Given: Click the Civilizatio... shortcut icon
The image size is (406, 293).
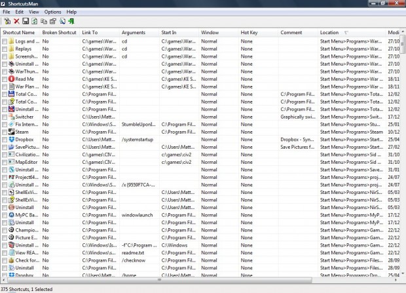Looking at the screenshot, I should pyautogui.click(x=11, y=154).
